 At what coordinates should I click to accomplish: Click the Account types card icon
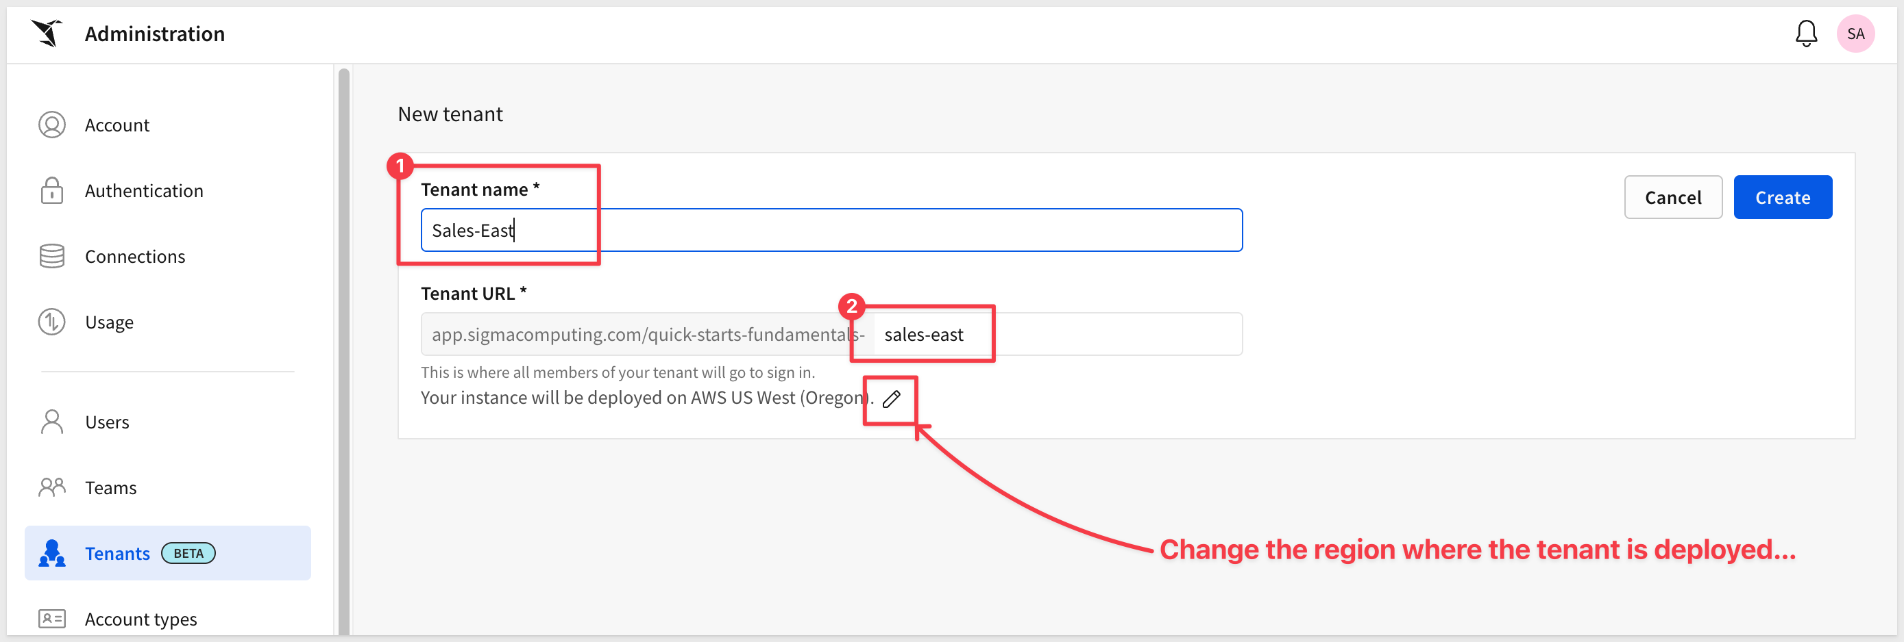pos(51,618)
